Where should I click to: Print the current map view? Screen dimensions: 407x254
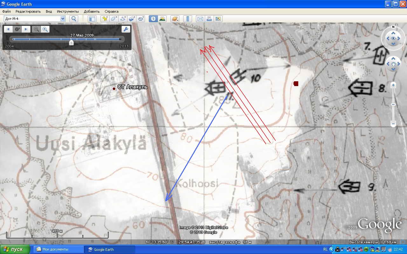[209, 19]
